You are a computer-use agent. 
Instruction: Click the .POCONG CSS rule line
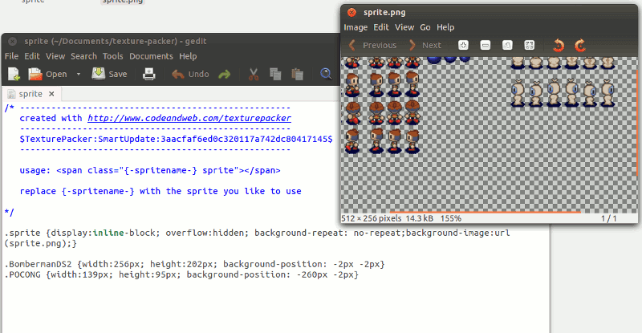coord(181,275)
